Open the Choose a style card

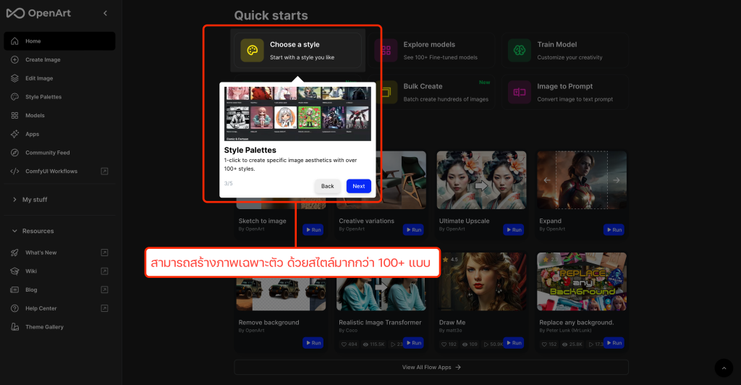(297, 51)
